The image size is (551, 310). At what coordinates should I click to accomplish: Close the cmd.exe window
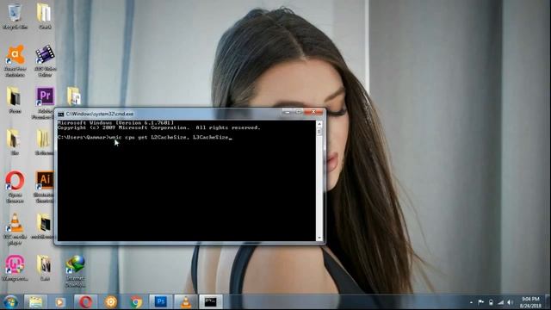point(313,112)
